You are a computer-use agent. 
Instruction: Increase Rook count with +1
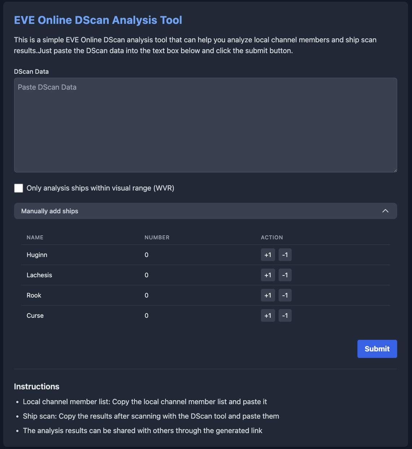268,295
